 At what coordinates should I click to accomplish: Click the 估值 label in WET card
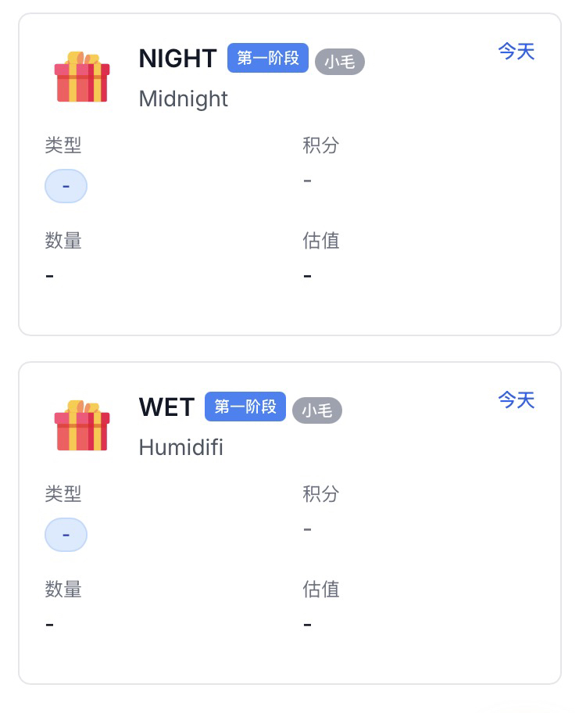[321, 589]
